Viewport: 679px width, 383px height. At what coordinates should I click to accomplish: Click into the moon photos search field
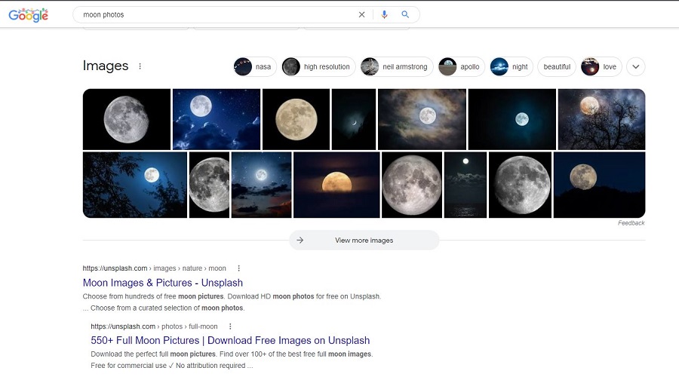click(x=211, y=14)
